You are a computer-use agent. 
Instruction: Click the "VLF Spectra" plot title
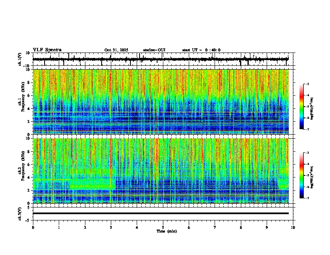pyautogui.click(x=47, y=50)
